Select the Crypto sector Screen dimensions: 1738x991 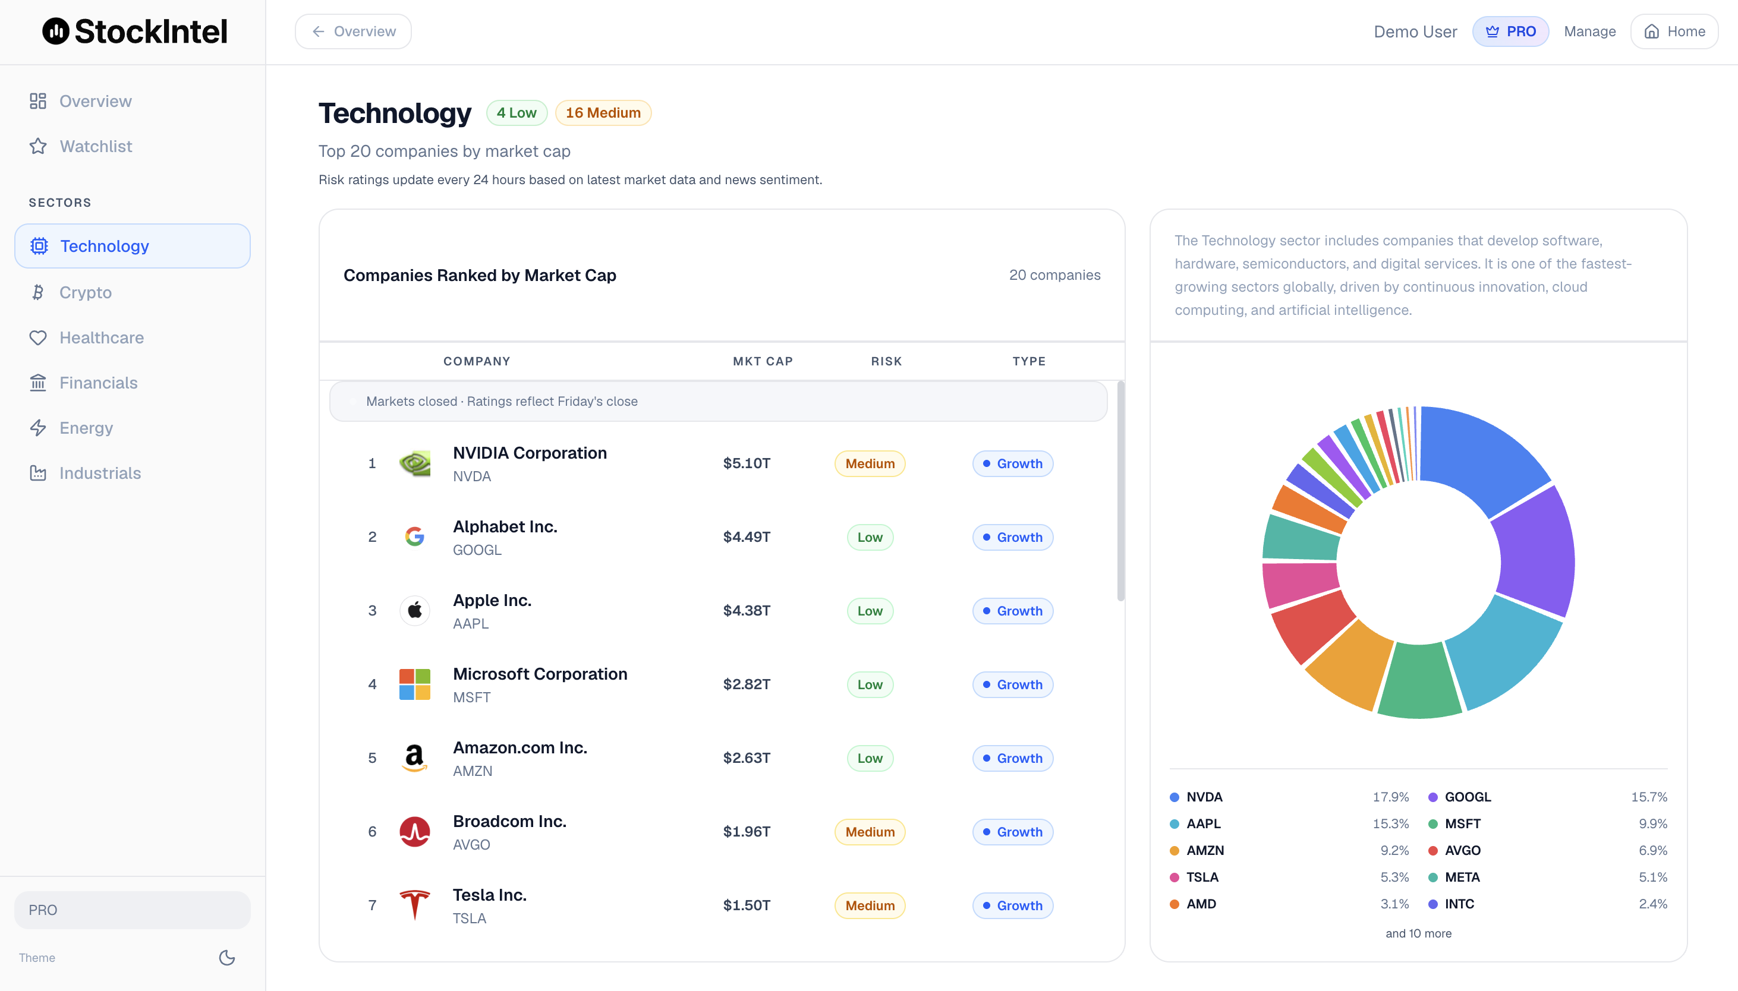click(x=132, y=292)
